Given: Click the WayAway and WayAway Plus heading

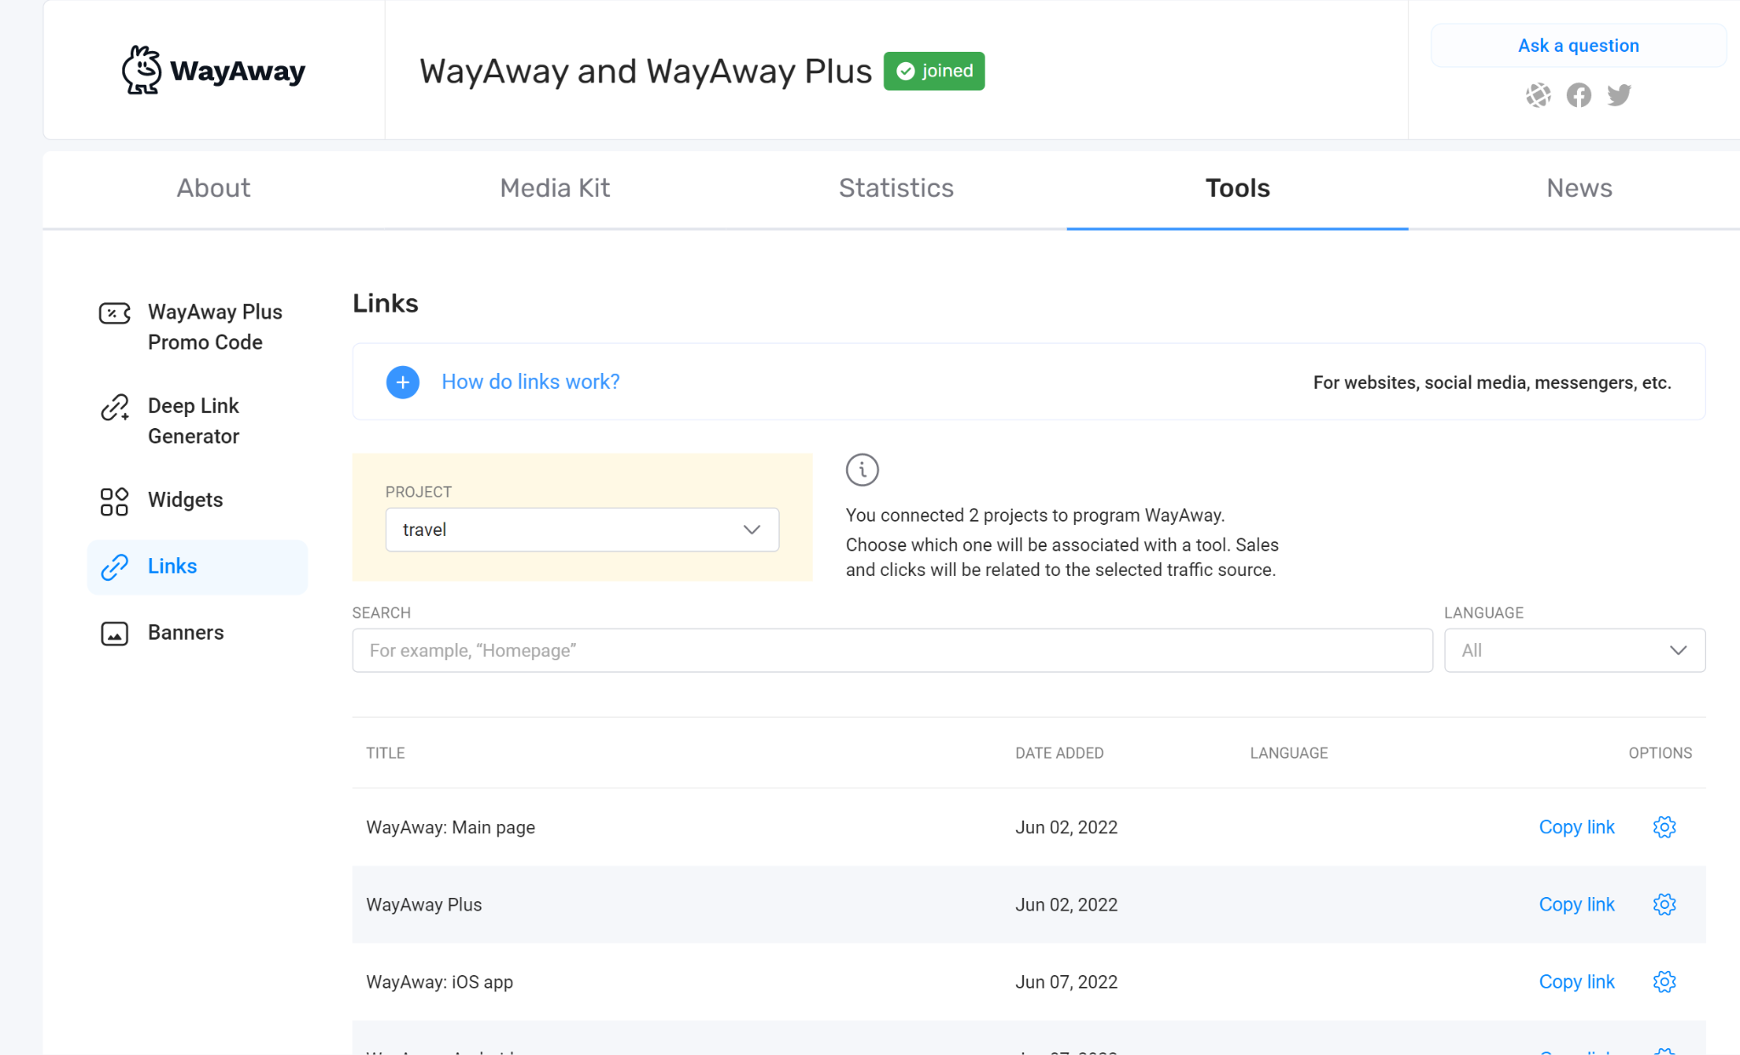Looking at the screenshot, I should point(646,71).
